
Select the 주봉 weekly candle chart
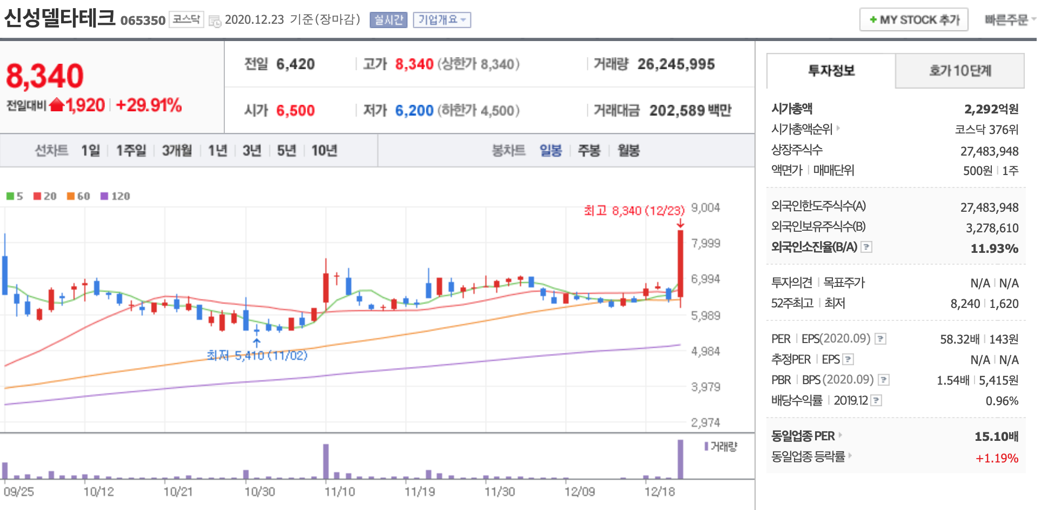(589, 150)
